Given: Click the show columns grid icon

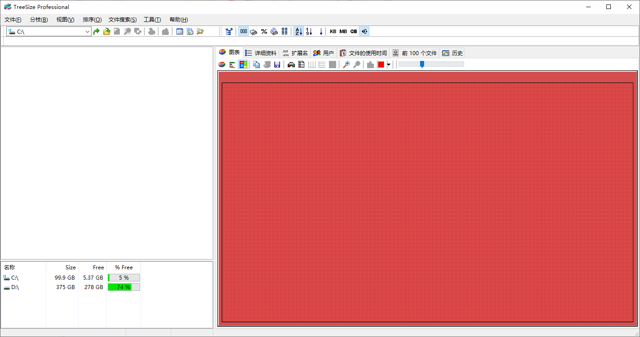Looking at the screenshot, I should pos(285,31).
